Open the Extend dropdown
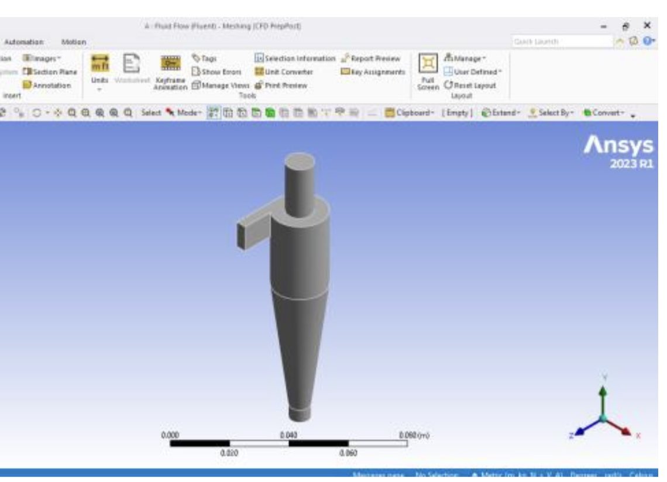This screenshot has width=667, height=482. point(501,112)
